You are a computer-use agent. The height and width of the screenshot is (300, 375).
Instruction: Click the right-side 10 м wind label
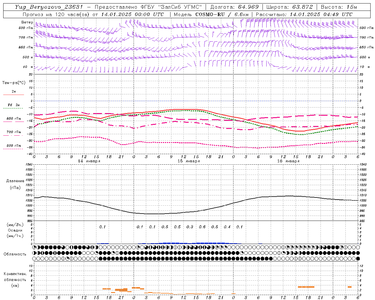coord(364,67)
